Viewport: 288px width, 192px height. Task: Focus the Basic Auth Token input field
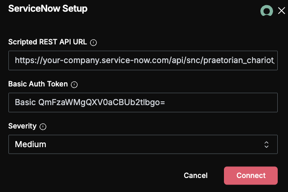143,102
